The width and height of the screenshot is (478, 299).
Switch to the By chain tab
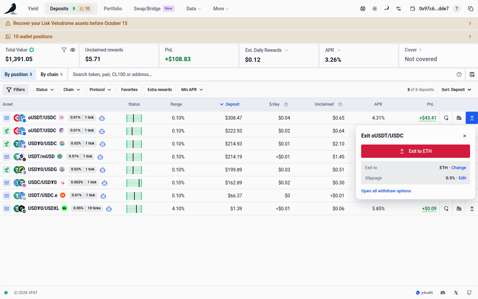click(x=51, y=74)
